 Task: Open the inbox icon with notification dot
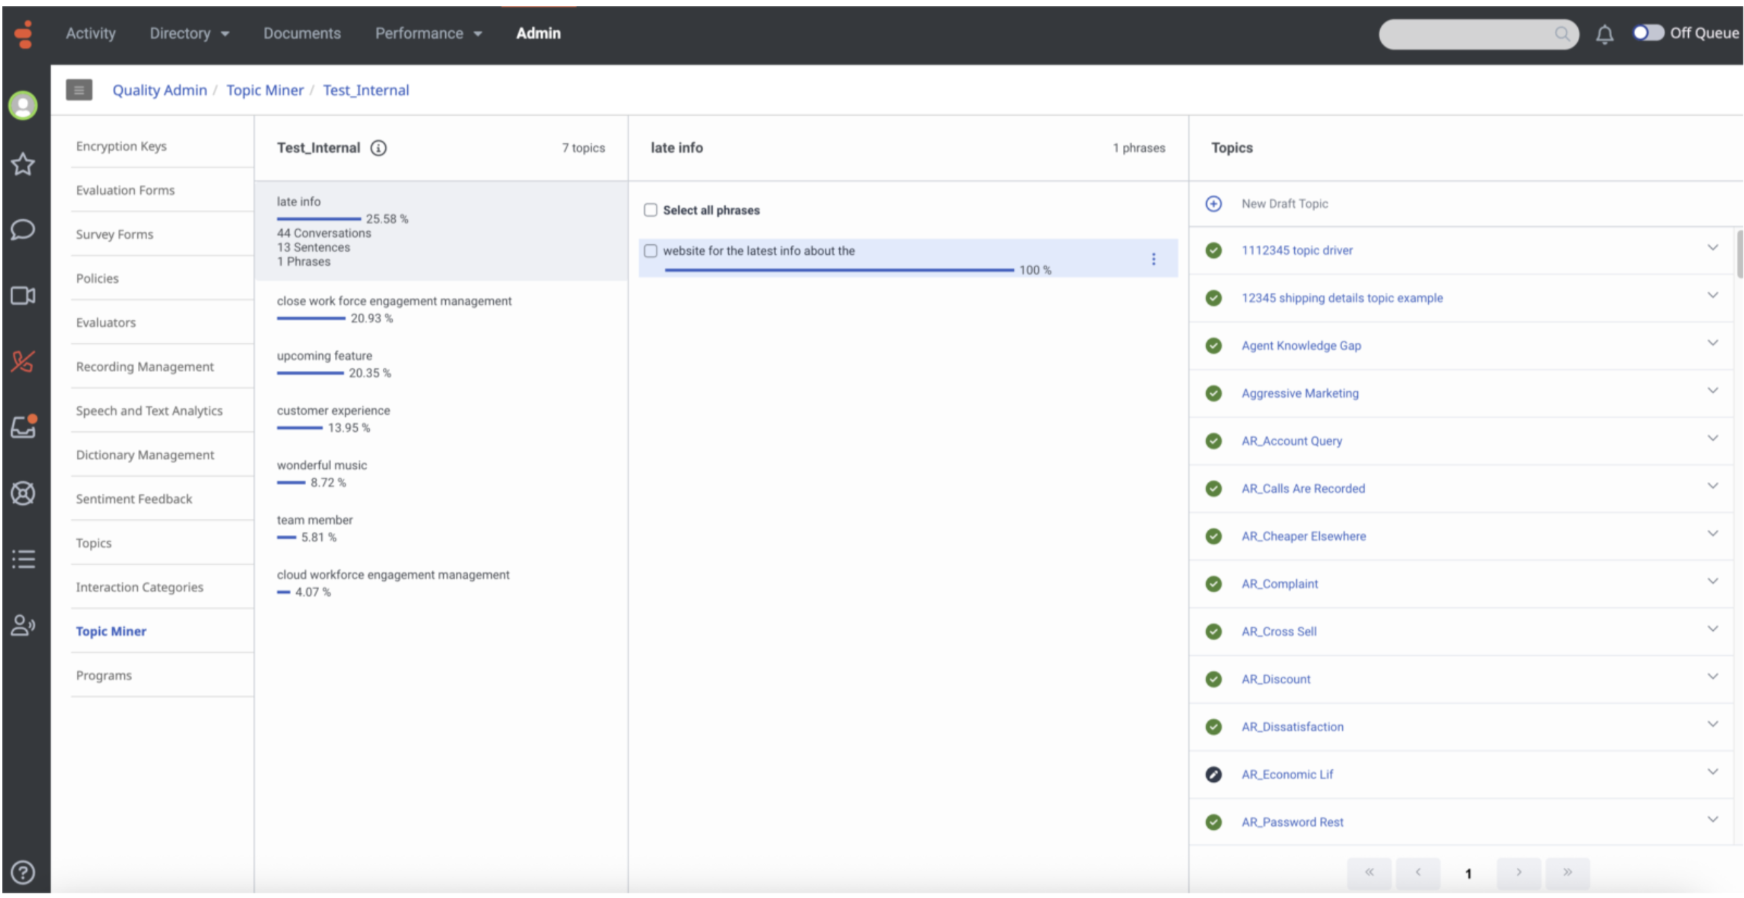pos(23,427)
